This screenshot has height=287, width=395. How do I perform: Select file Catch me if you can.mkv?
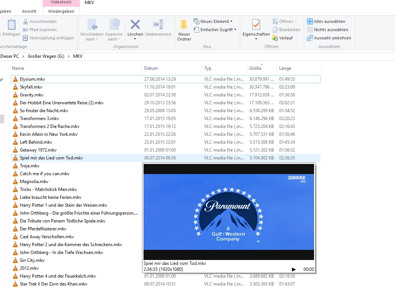45,173
